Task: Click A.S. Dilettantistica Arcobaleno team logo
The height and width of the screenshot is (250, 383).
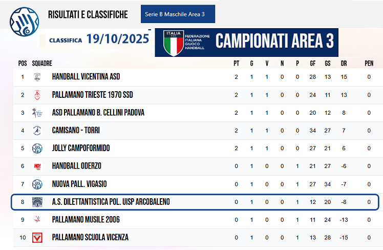Action: (37, 202)
